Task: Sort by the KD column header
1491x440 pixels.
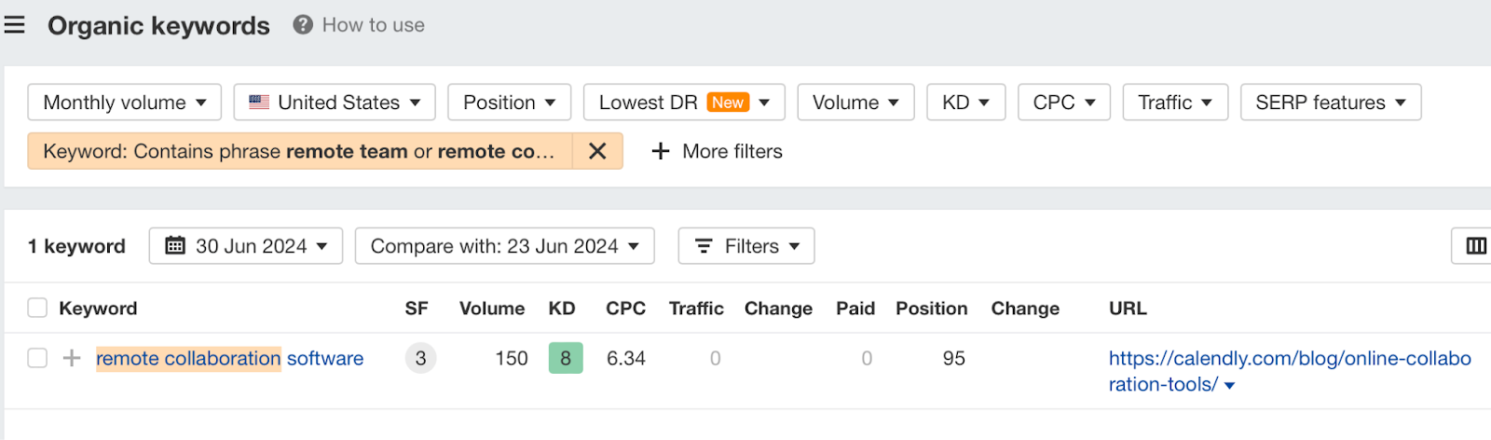Action: click(562, 309)
